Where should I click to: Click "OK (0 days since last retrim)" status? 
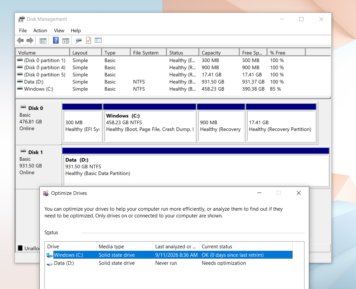233,255
